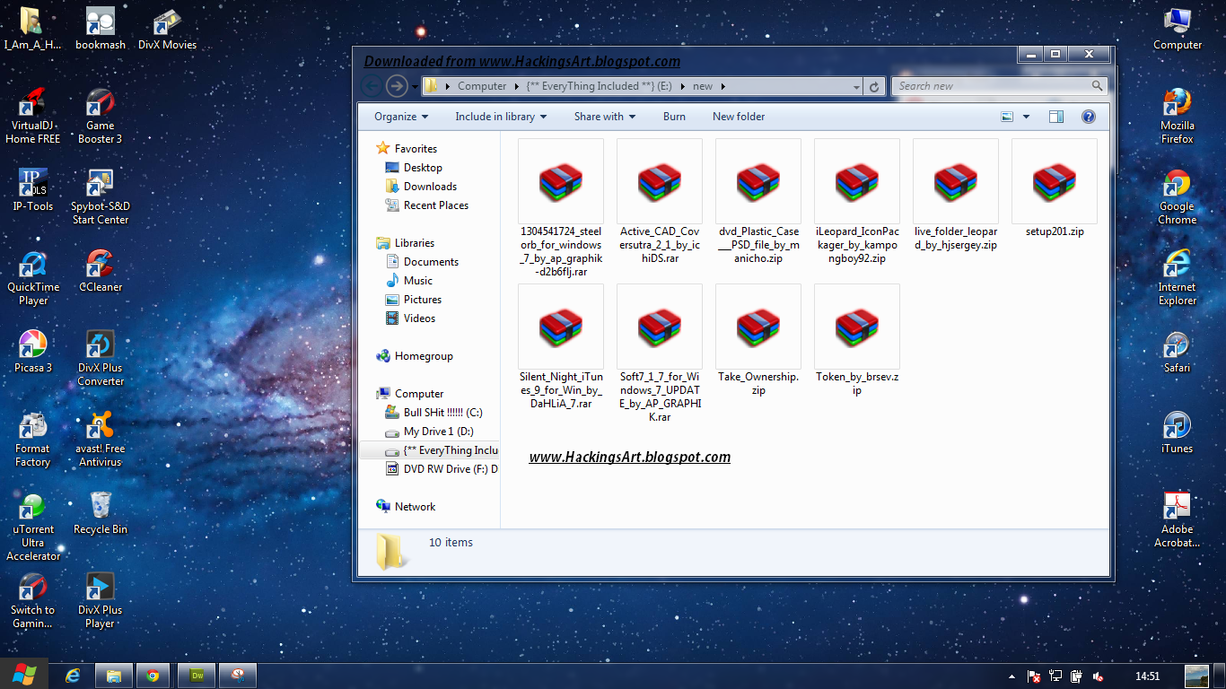Toggle the preview pane button
Viewport: 1226px width, 689px height.
[1056, 117]
